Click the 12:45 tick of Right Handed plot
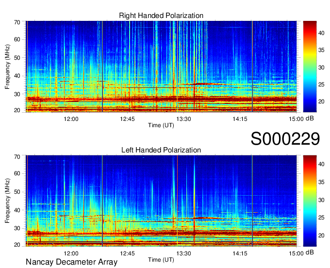This screenshot has width=330, height=268. click(127, 119)
